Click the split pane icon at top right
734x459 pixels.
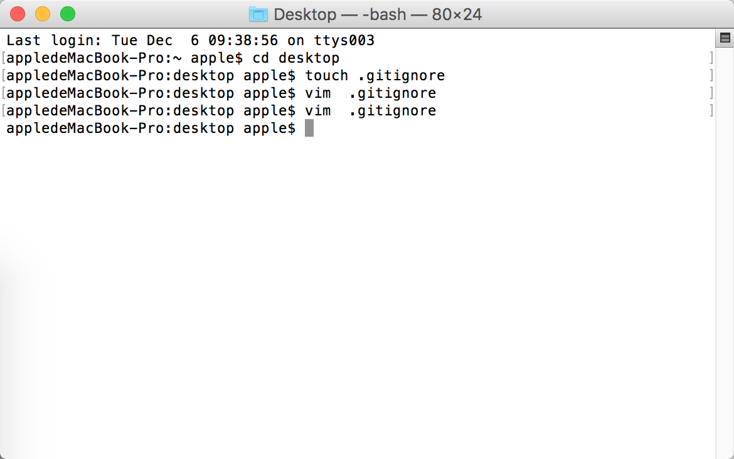(x=725, y=38)
